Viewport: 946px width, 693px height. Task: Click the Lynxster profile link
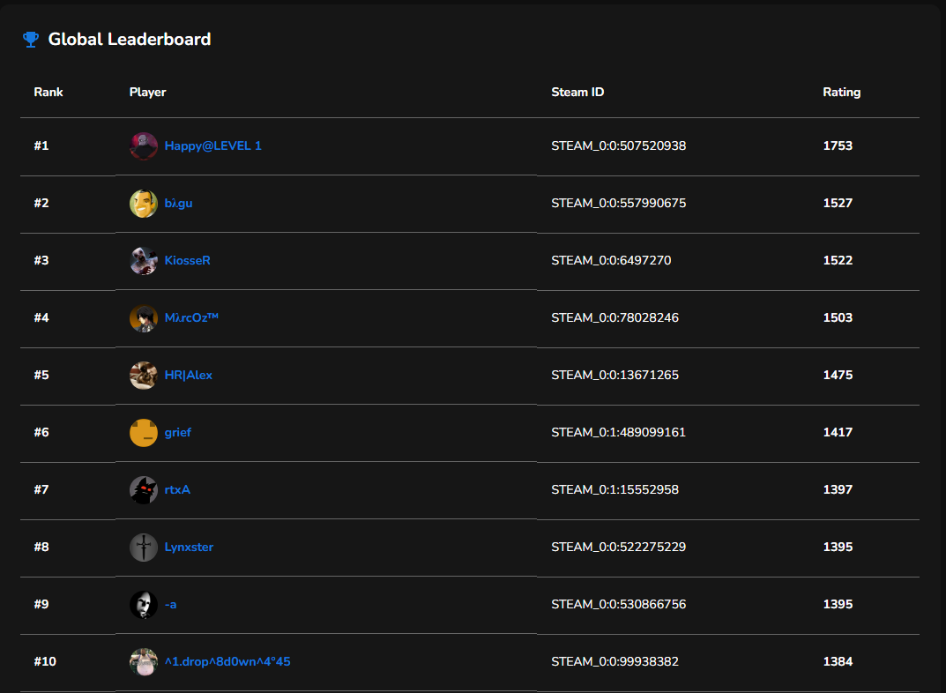188,547
